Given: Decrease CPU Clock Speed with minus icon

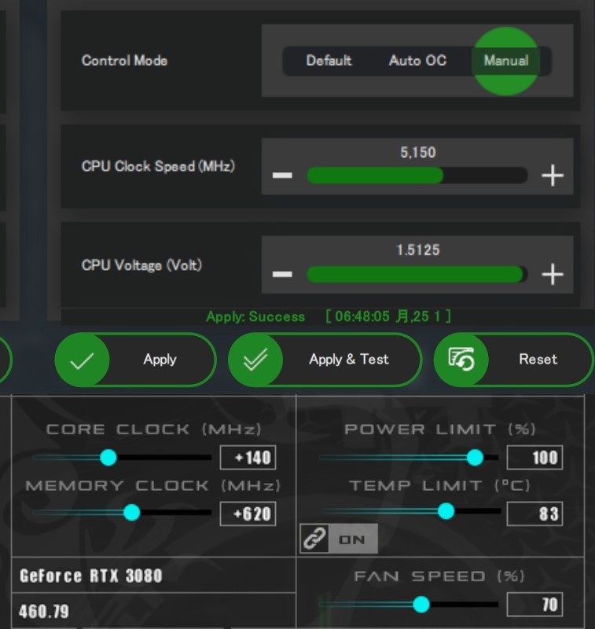Looking at the screenshot, I should tap(282, 175).
